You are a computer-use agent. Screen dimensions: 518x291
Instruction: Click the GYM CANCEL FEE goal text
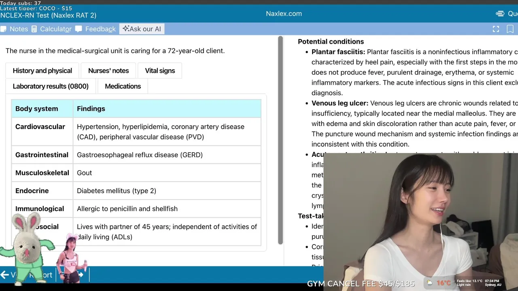361,283
